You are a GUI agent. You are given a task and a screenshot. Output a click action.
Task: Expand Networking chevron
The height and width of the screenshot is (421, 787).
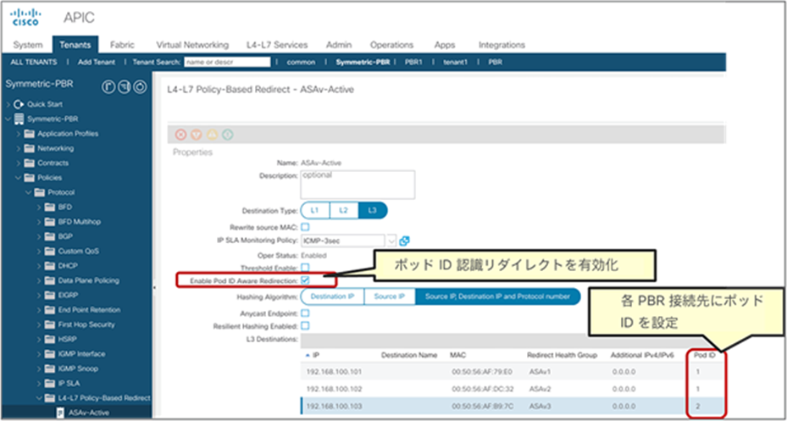click(x=19, y=148)
